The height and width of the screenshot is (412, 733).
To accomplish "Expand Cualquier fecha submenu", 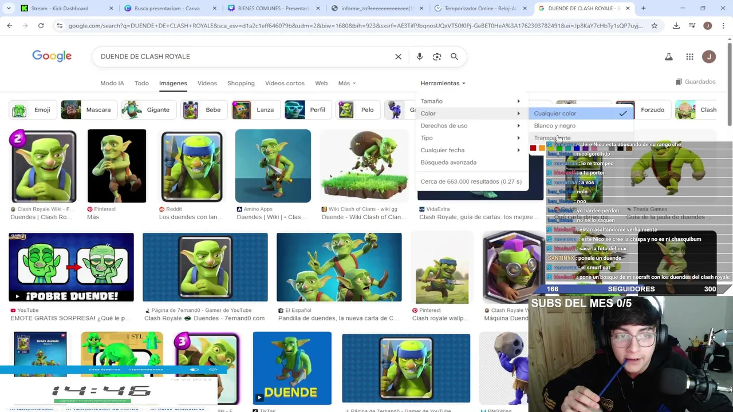I will pyautogui.click(x=471, y=150).
